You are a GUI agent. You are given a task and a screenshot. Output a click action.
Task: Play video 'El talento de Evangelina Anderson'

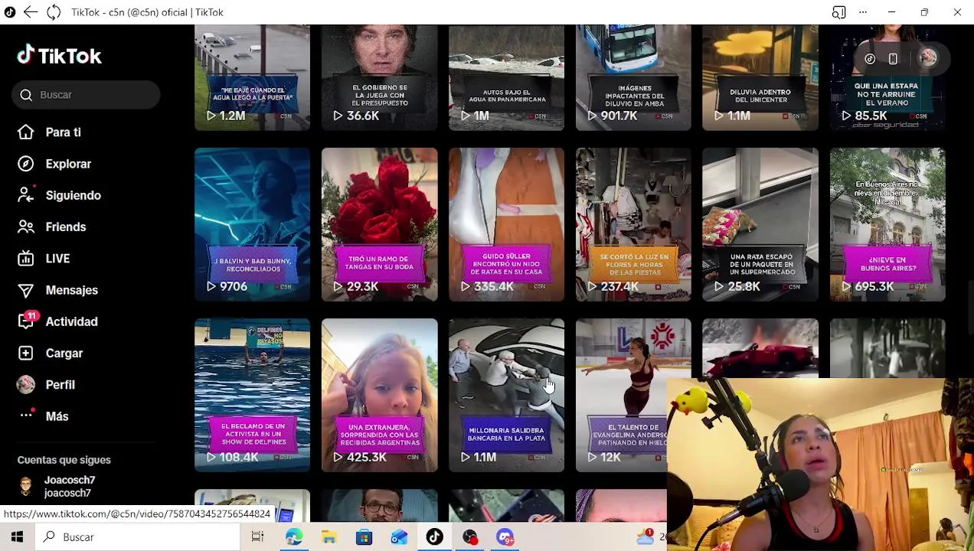pyautogui.click(x=622, y=395)
